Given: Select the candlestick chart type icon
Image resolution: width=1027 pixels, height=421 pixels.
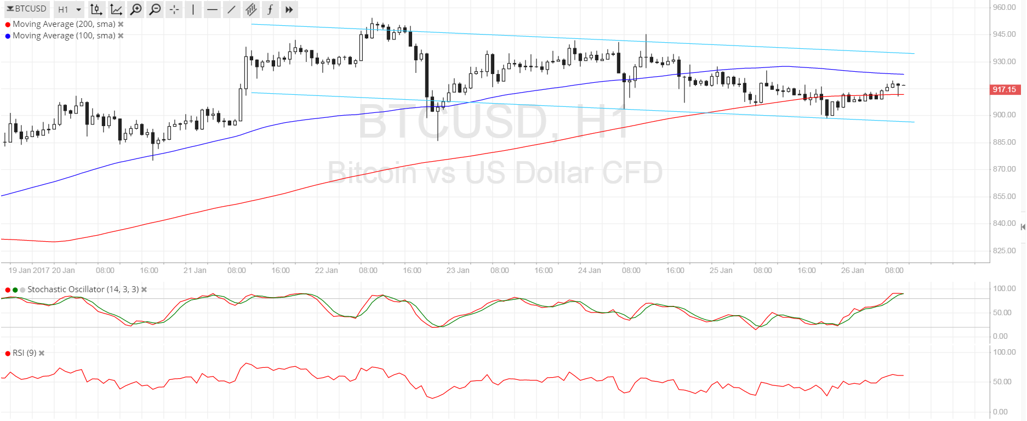Looking at the screenshot, I should coord(96,9).
